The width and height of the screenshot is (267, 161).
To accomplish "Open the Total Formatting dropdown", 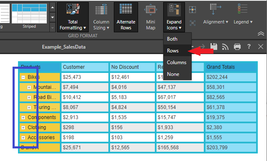I will click(x=73, y=17).
